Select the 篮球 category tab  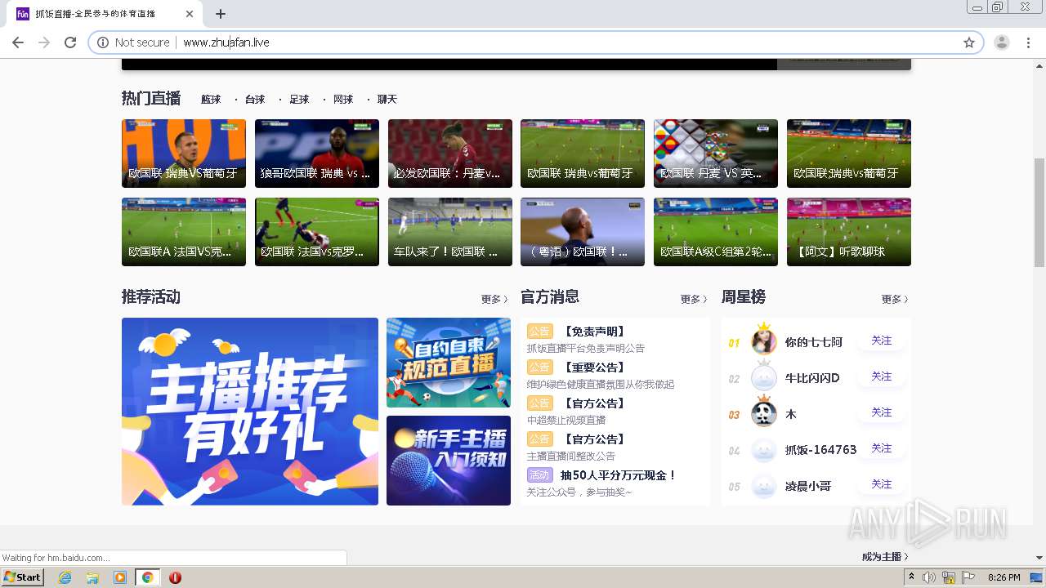[211, 100]
